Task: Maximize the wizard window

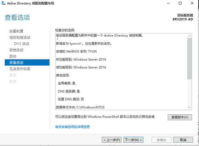Action: pos(180,3)
